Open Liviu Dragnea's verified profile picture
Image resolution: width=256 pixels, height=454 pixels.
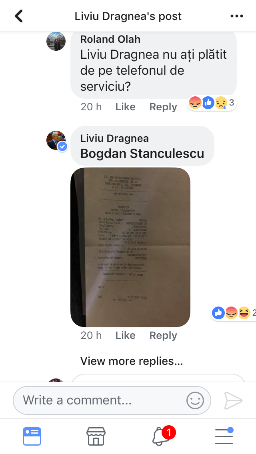coord(57,141)
